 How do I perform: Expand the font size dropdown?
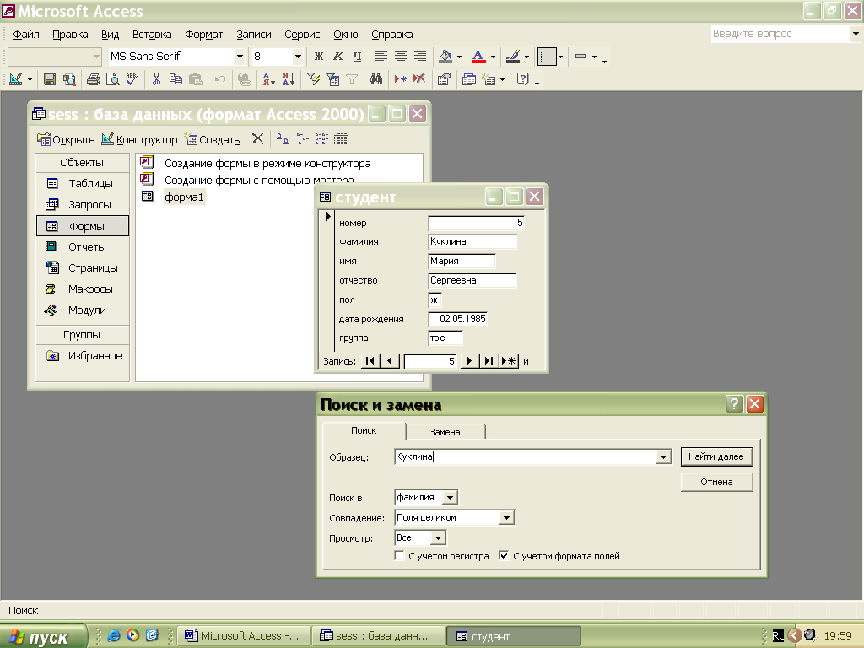[298, 57]
